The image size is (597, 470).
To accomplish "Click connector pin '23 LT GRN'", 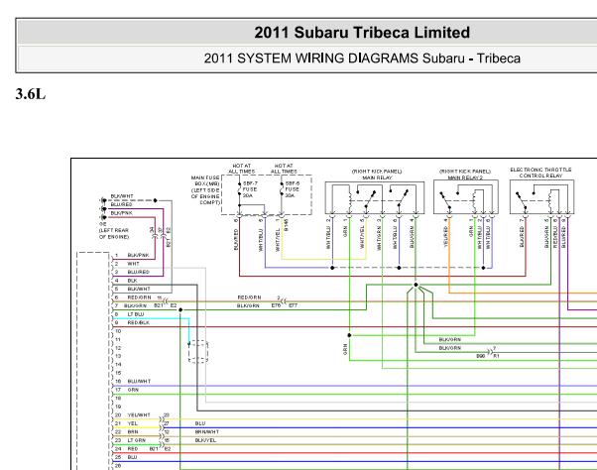I will coord(130,440).
